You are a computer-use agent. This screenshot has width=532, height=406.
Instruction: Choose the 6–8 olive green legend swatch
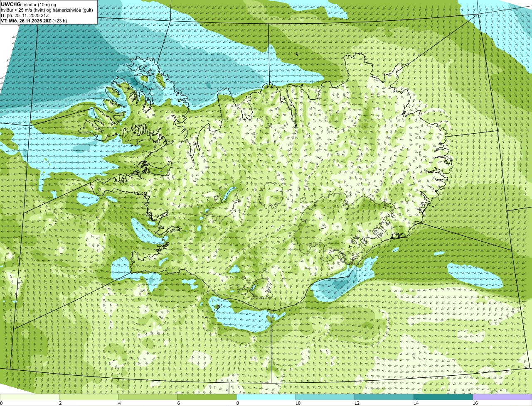(x=207, y=397)
